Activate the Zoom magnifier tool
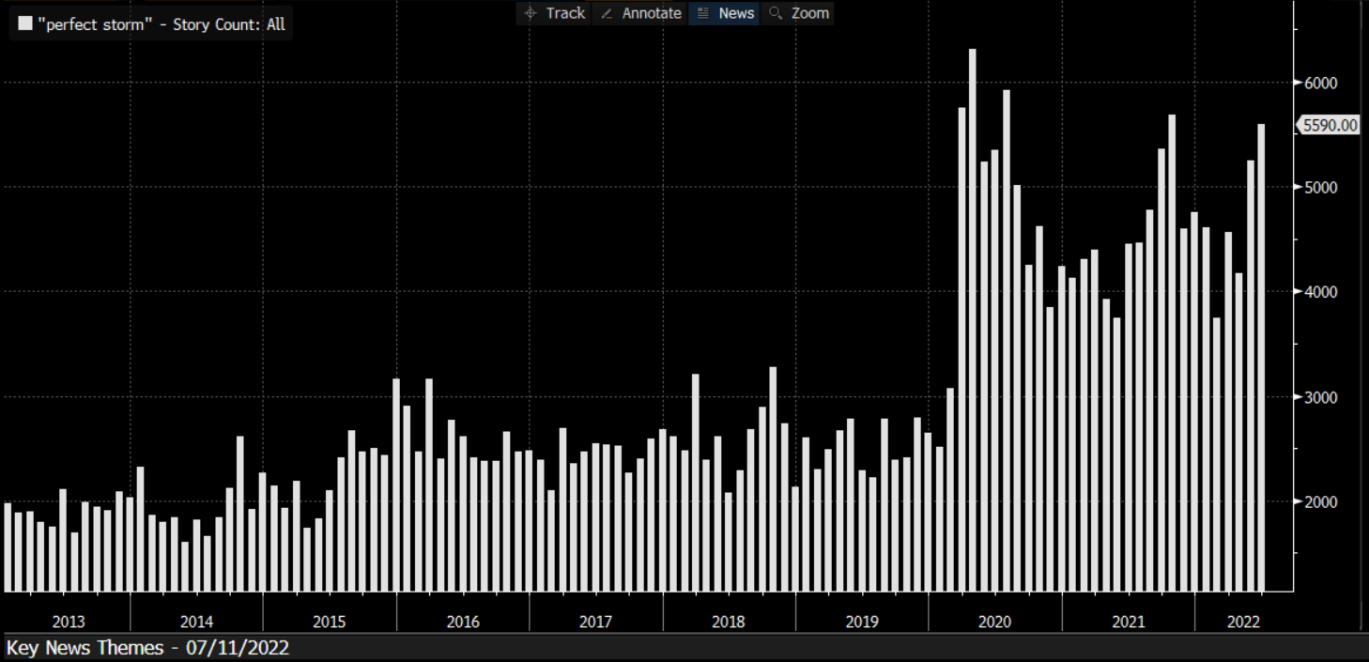The image size is (1369, 662). pos(798,13)
